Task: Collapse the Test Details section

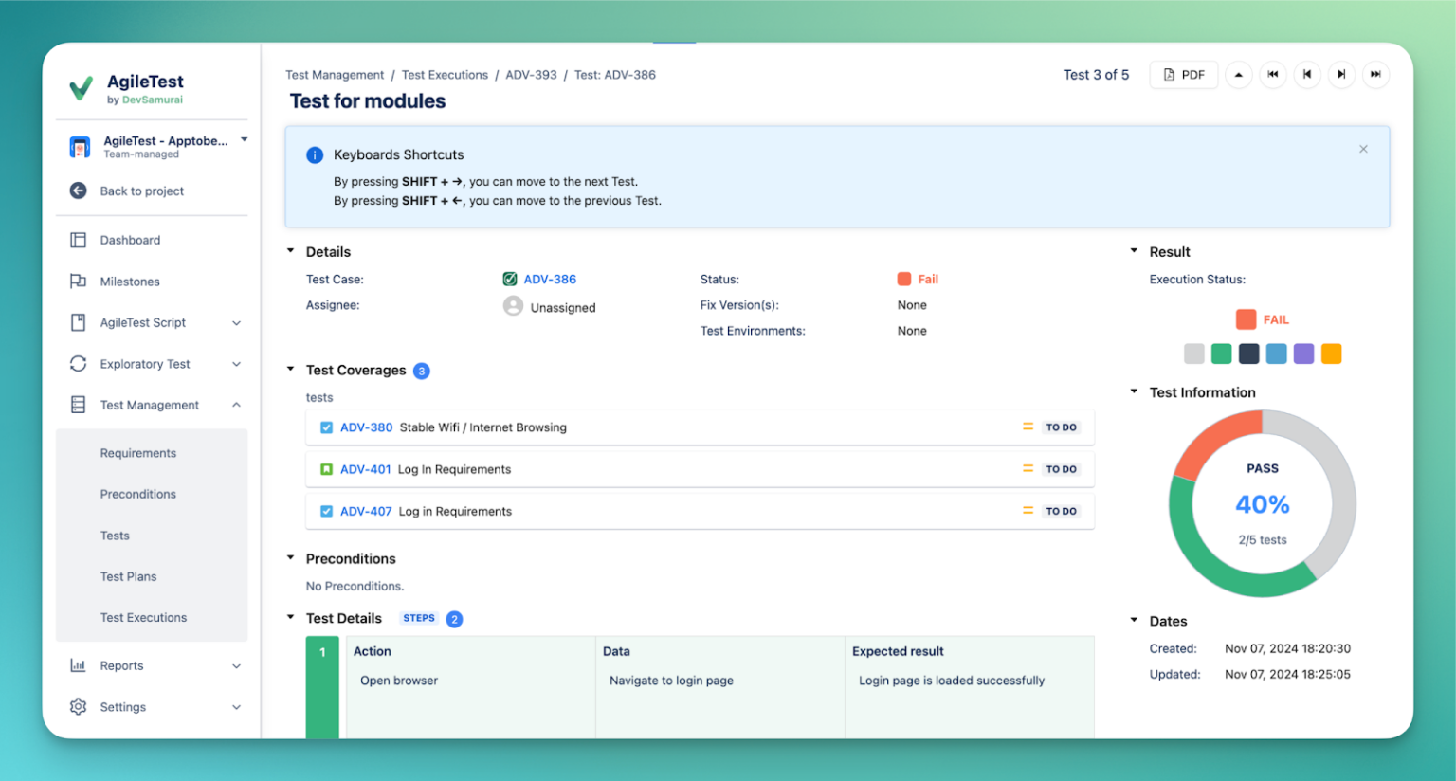Action: [291, 618]
